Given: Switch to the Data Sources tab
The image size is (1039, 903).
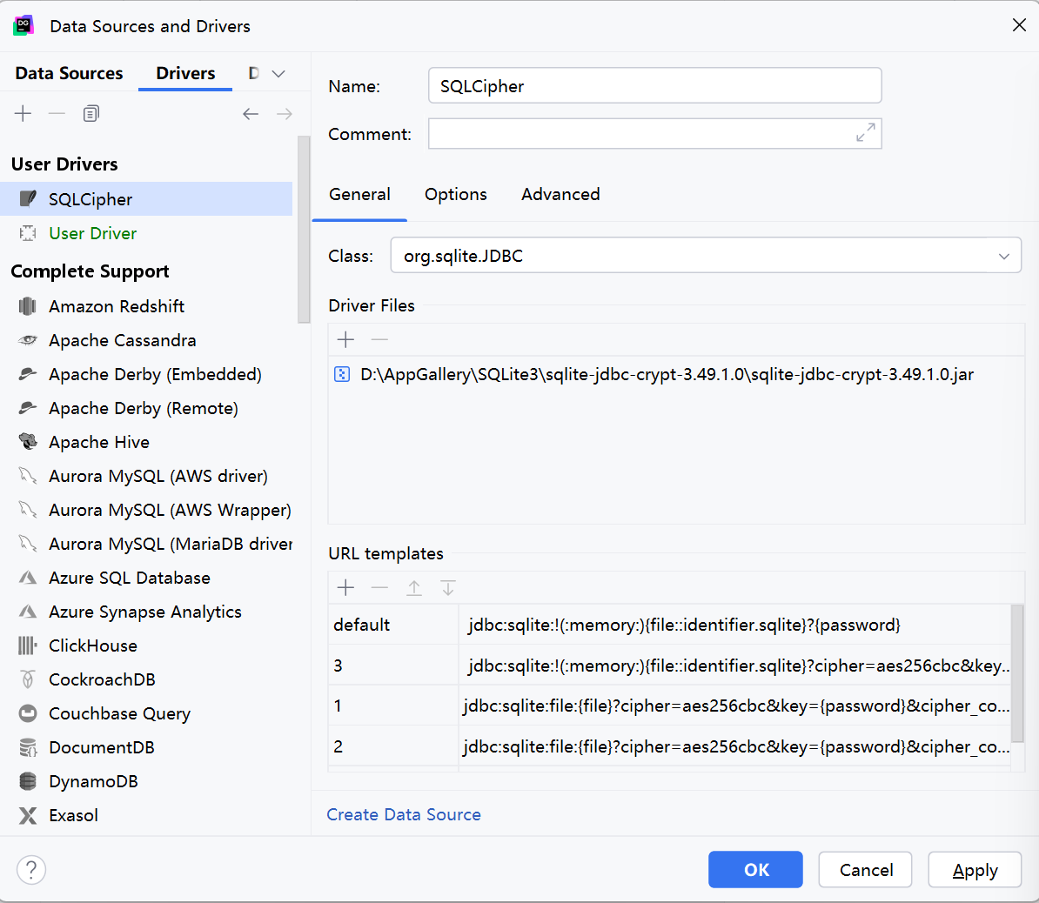Looking at the screenshot, I should coord(69,73).
